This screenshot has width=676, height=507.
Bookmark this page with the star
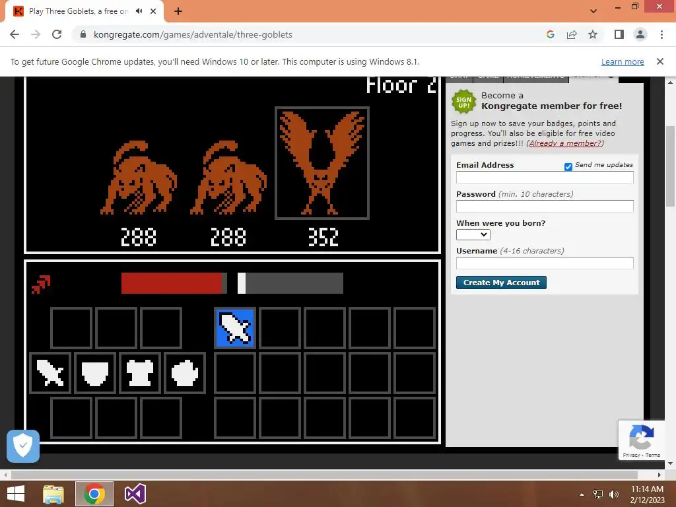click(x=593, y=34)
